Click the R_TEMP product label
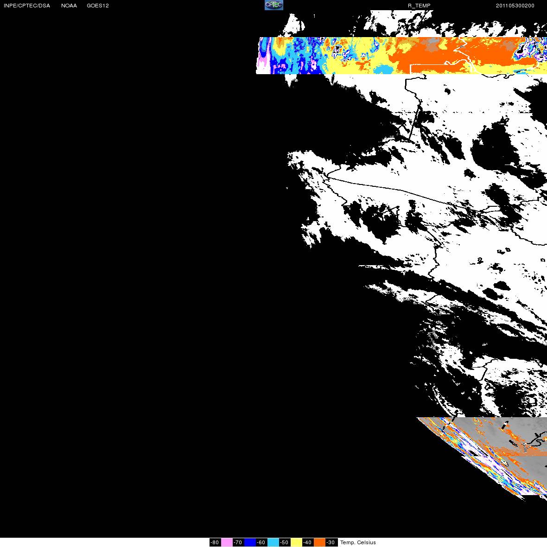Viewport: 547px width, 547px height. (419, 6)
